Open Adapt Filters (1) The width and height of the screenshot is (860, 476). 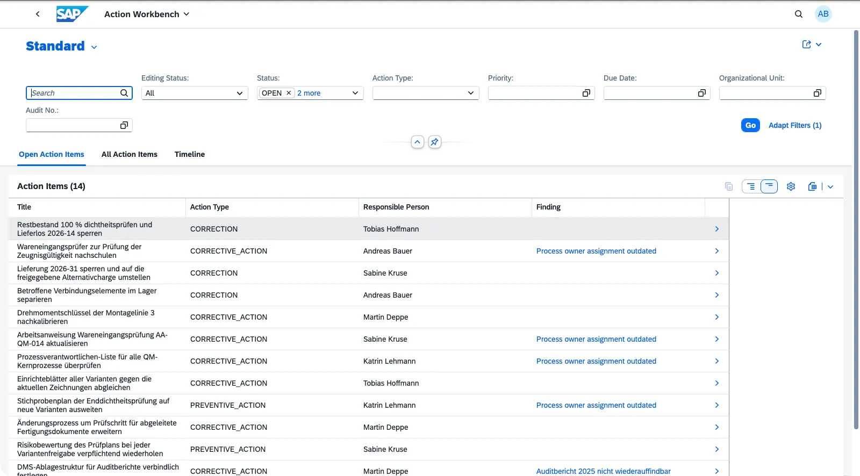click(795, 125)
